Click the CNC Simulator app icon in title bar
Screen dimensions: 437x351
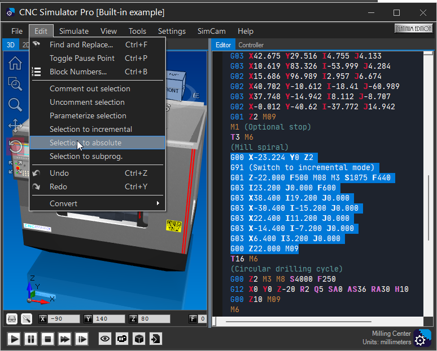pyautogui.click(x=10, y=12)
